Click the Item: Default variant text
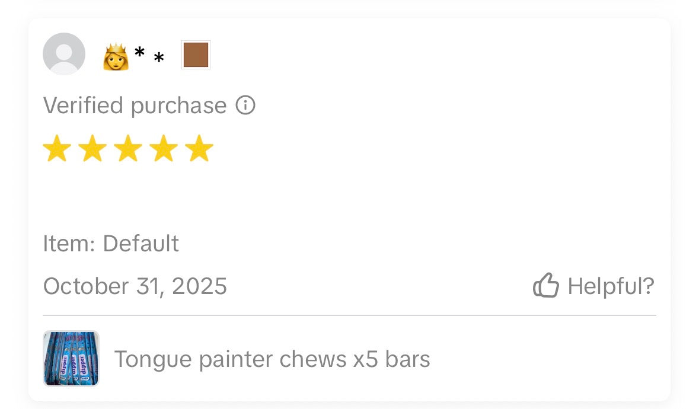Screen dimensions: 699x409 click(x=111, y=244)
